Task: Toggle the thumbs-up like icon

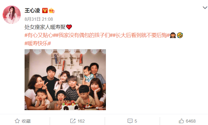Action: coord(181,121)
